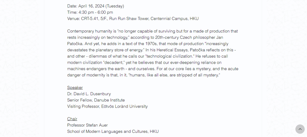Click the name Dr. David L. Dusenbury

[x=89, y=94]
